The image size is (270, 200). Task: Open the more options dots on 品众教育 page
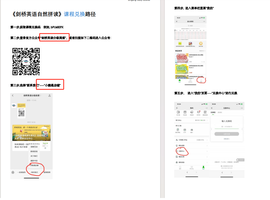coord(204,22)
